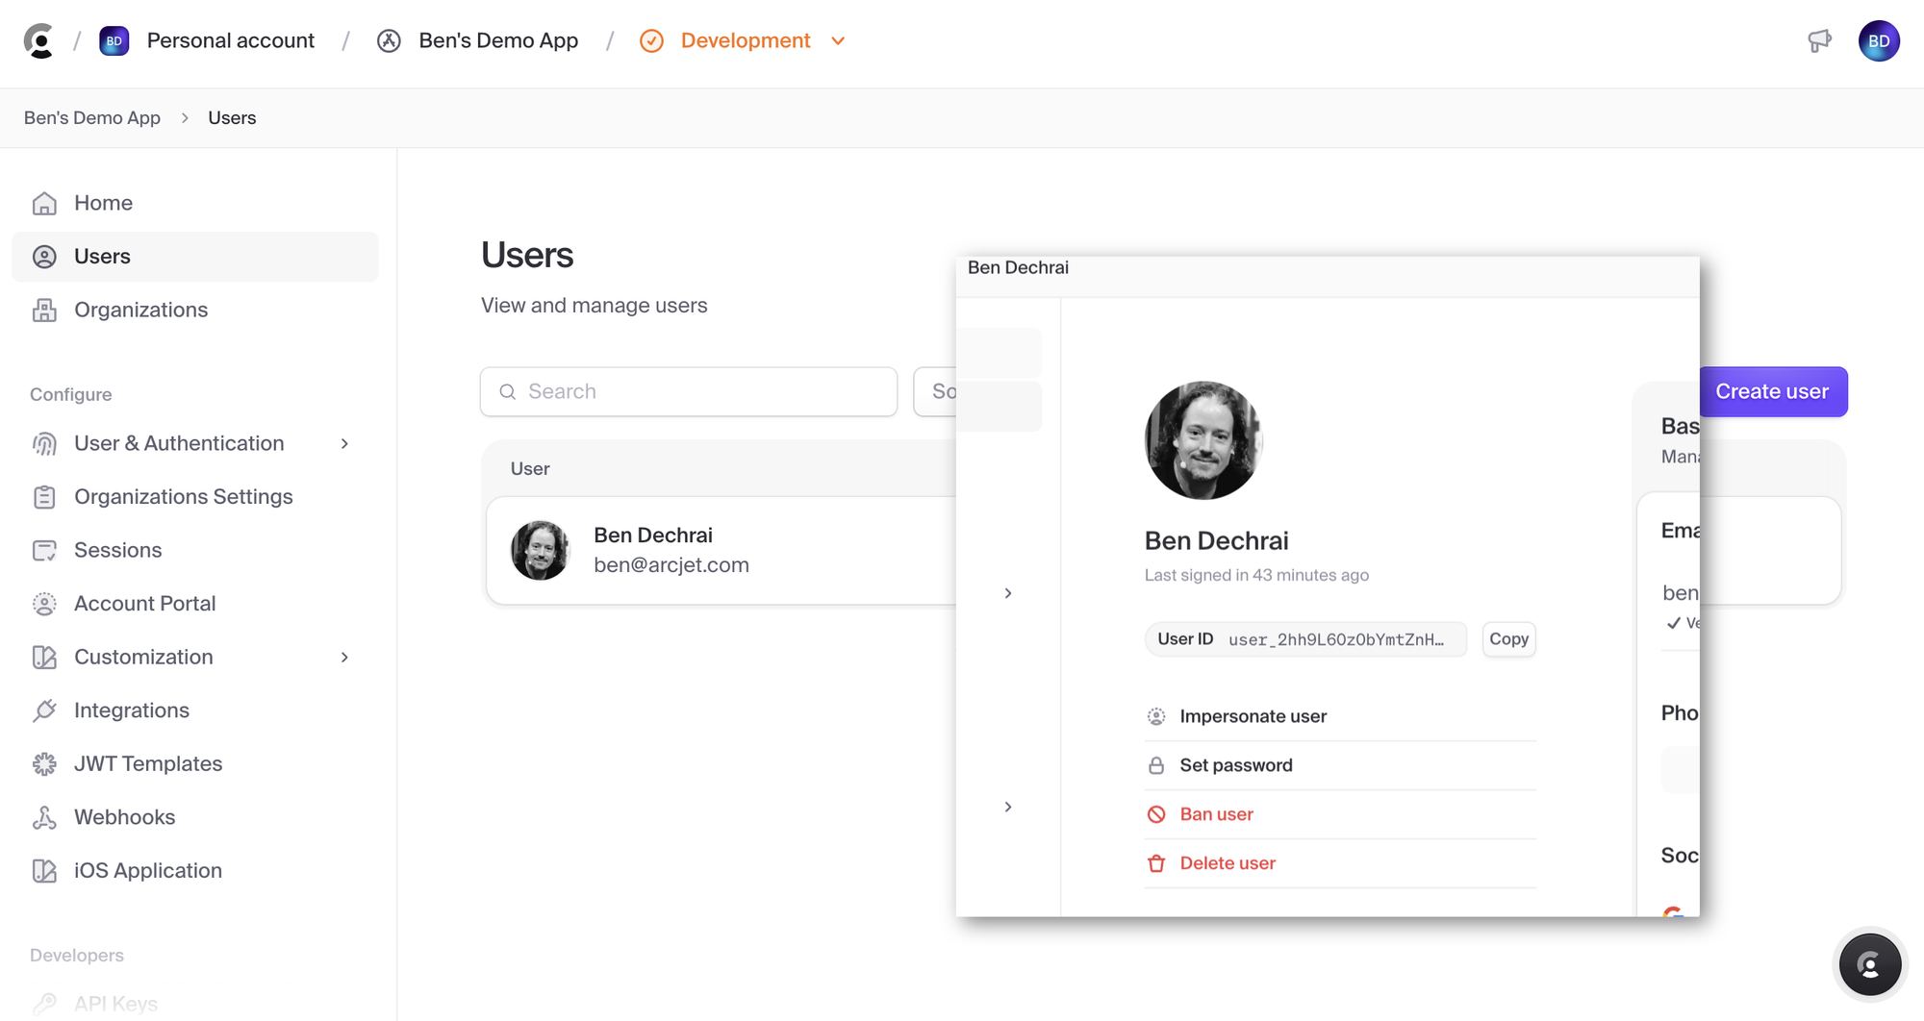Expand the Customization section
1924x1021 pixels.
(x=344, y=657)
